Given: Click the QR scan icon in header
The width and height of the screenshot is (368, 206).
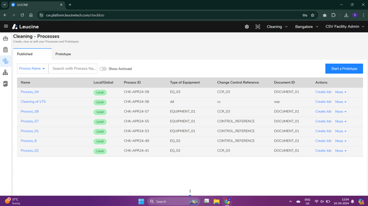Looking at the screenshot, I should coord(258,27).
